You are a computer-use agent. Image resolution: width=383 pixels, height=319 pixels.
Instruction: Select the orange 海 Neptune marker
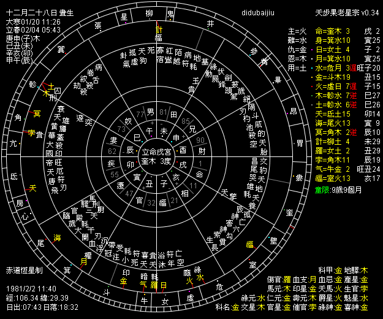57,238
